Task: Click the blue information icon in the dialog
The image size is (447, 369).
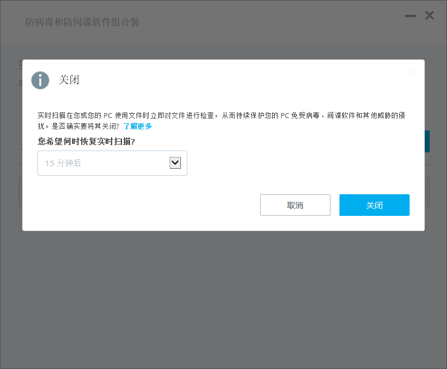Action: (x=40, y=80)
